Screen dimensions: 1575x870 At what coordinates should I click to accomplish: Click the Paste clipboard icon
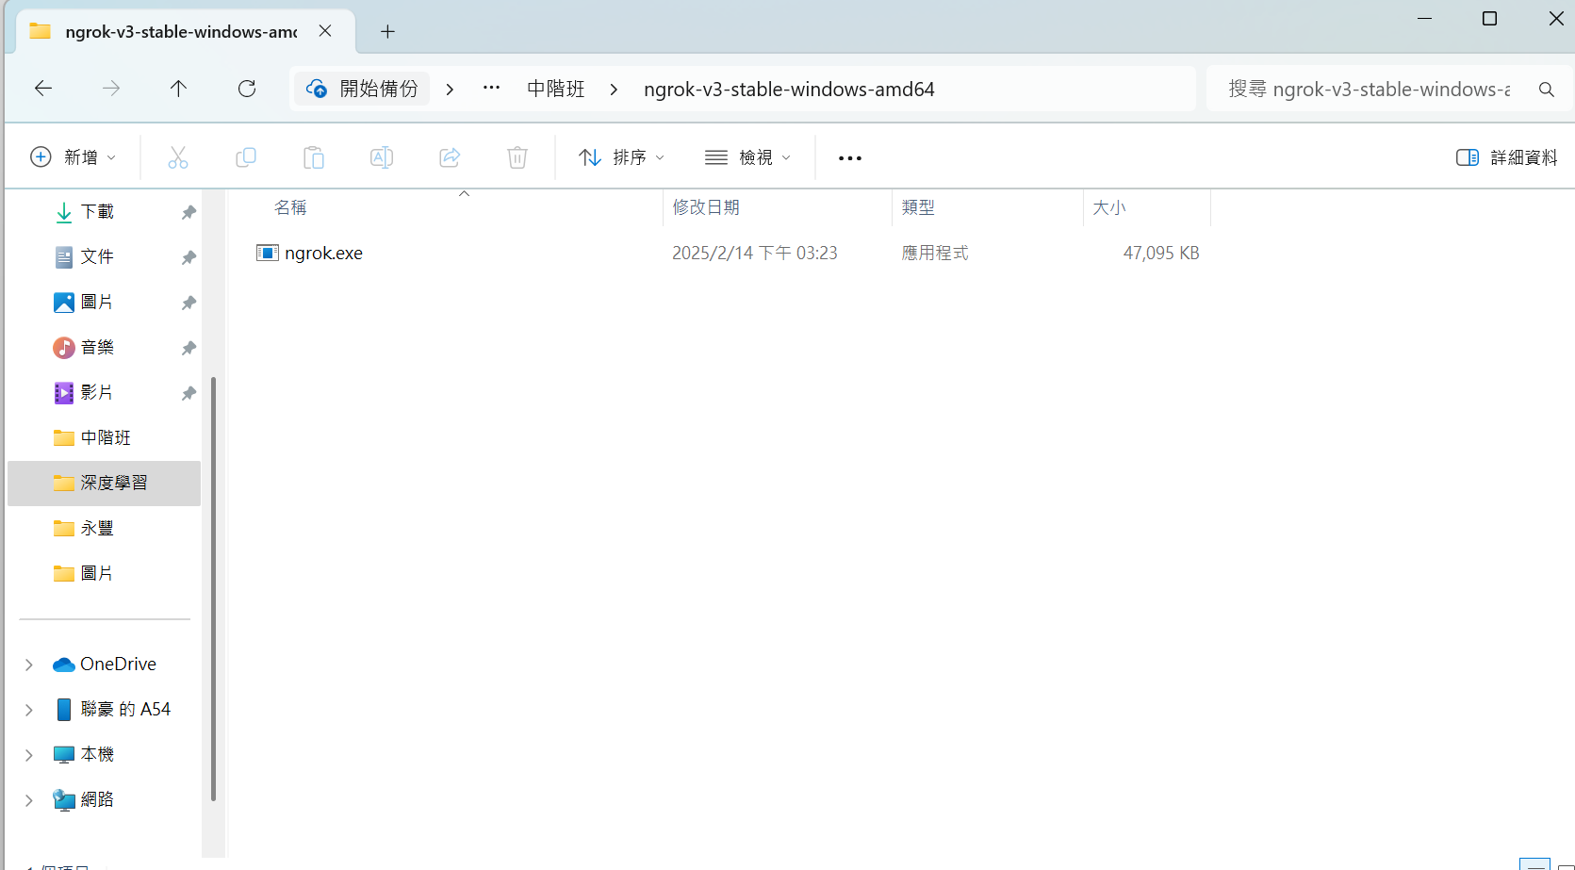(313, 157)
